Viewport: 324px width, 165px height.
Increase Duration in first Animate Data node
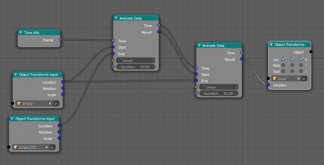pos(153,67)
